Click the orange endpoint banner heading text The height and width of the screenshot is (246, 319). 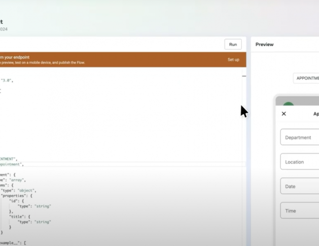[15, 57]
